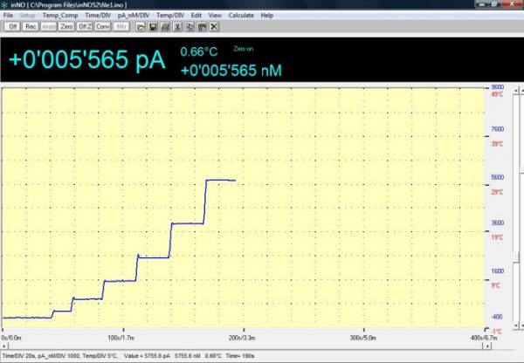Delete selection with the X toolbar icon
Screen dimensions: 524x363
point(214,27)
